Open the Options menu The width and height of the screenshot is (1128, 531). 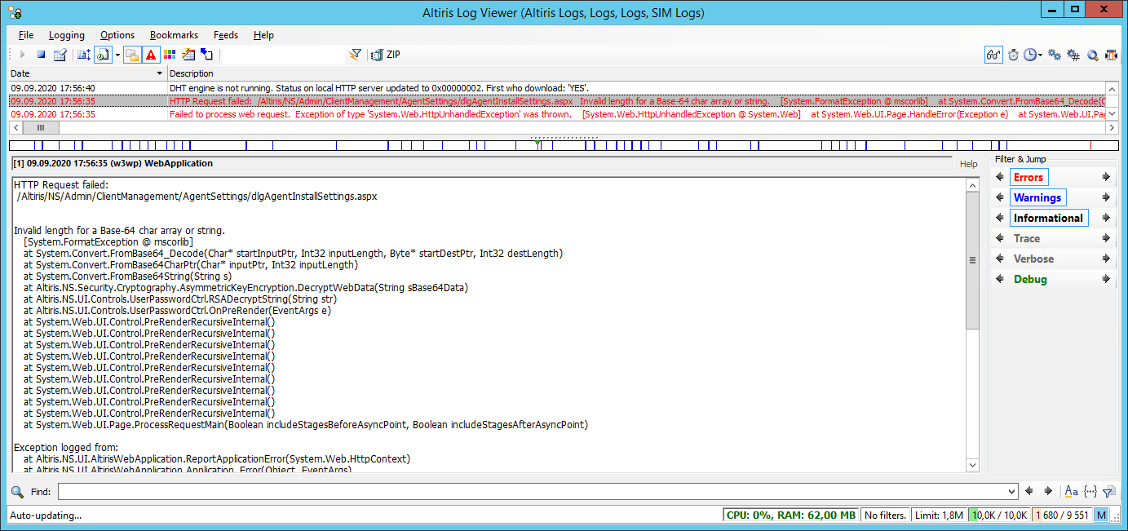point(117,35)
